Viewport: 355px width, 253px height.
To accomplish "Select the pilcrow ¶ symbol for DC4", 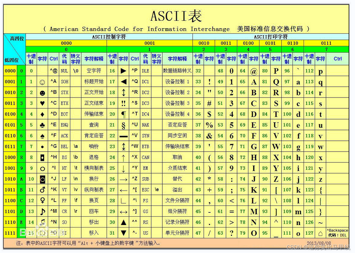I will 123,114.
